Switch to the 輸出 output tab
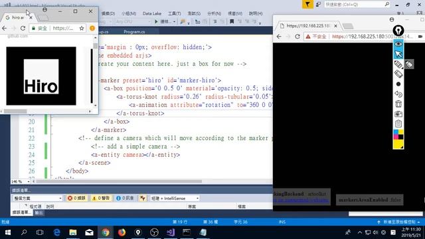The width and height of the screenshot is (425, 239). click(x=39, y=212)
